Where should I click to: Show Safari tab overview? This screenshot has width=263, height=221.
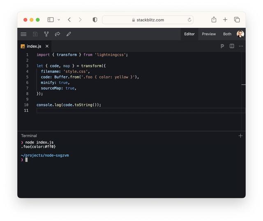point(237,20)
